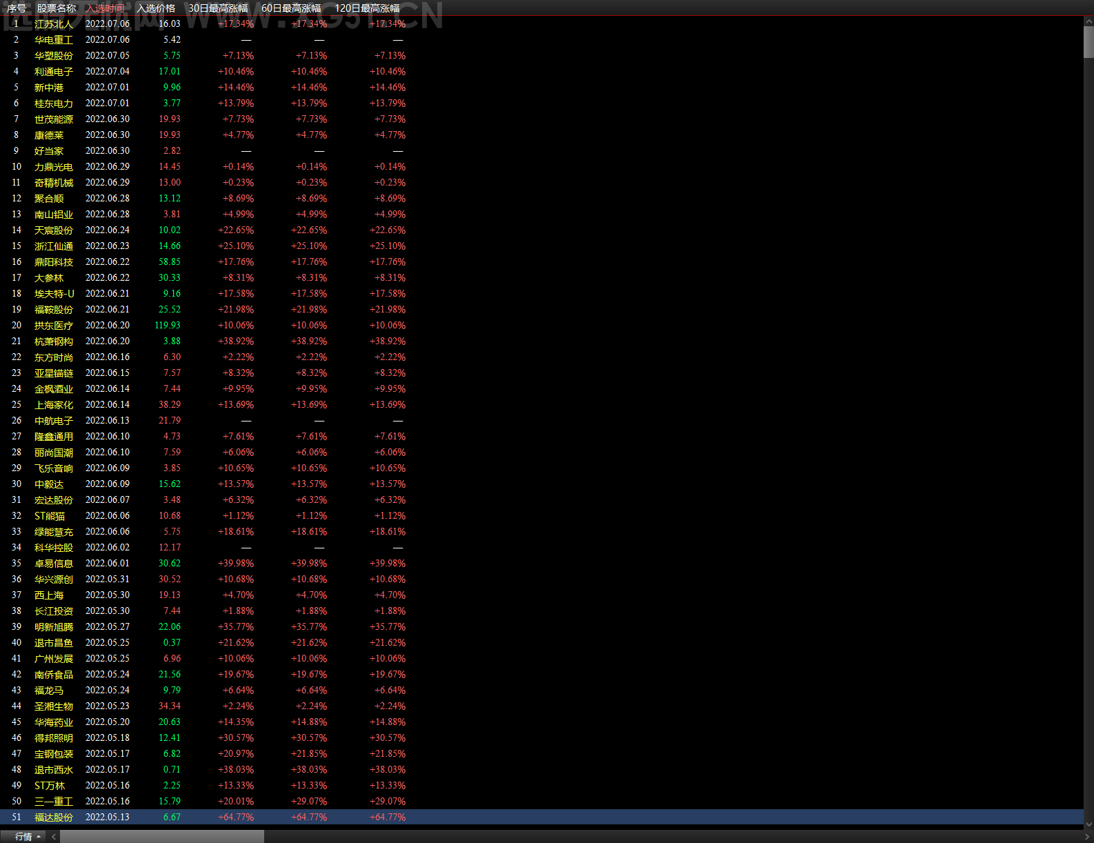The height and width of the screenshot is (843, 1094).
Task: Select stock 中毅达
Action: coord(49,484)
